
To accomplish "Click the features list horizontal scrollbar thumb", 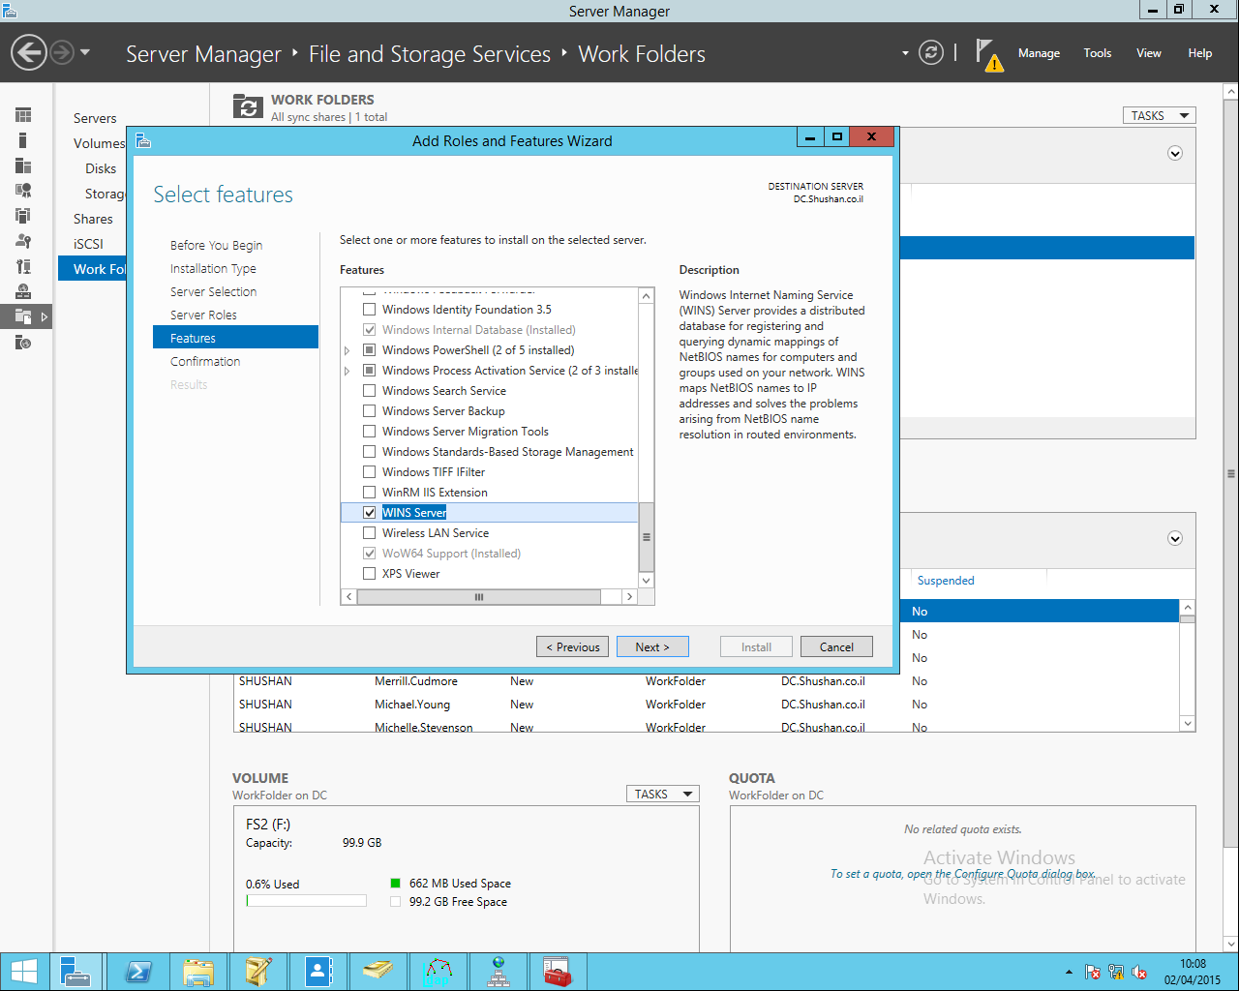I will 478,597.
